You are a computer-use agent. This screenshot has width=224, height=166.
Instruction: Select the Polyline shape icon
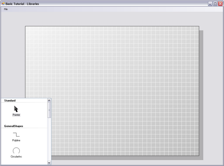click(16, 135)
